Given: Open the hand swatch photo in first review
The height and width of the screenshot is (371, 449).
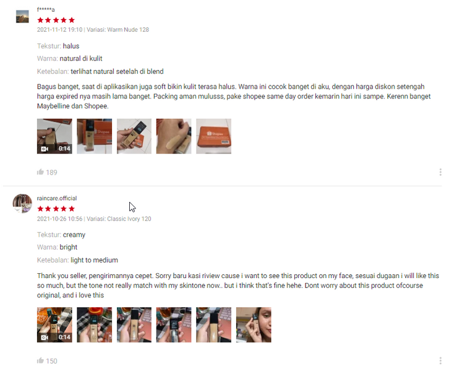Looking at the screenshot, I should pyautogui.click(x=174, y=136).
